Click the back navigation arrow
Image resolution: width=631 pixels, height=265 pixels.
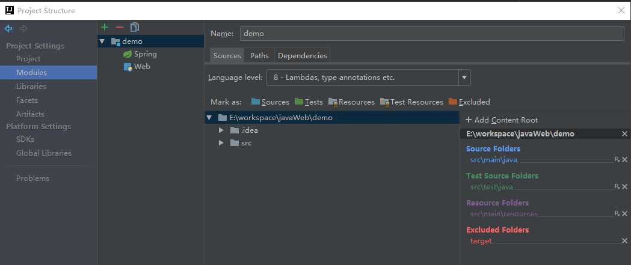click(8, 29)
